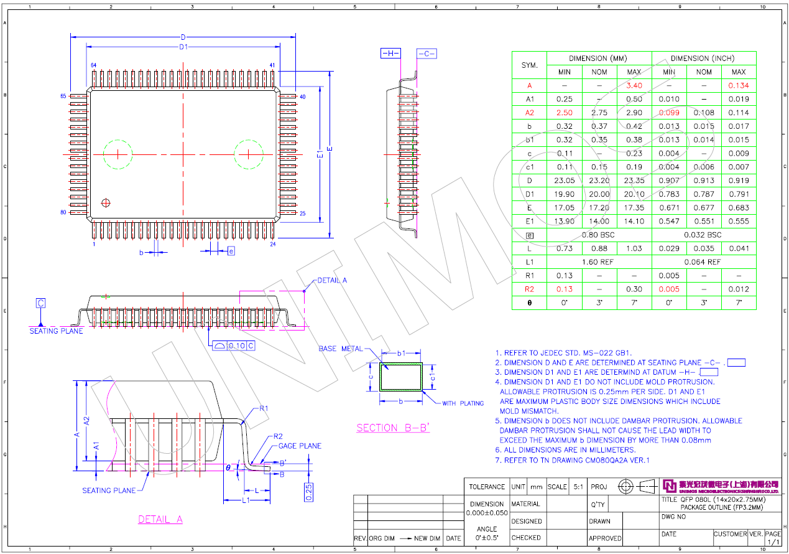Click the green base metal rectangle cross-section

click(x=401, y=377)
